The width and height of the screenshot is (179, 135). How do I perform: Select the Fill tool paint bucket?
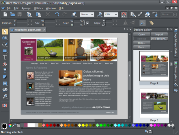pyautogui.click(x=5, y=64)
